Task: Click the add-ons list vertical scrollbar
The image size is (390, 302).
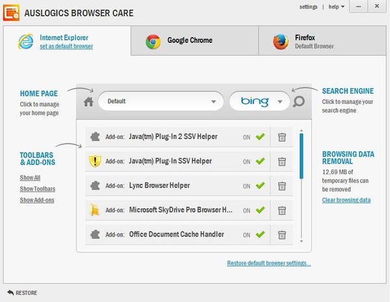Action: (301, 156)
